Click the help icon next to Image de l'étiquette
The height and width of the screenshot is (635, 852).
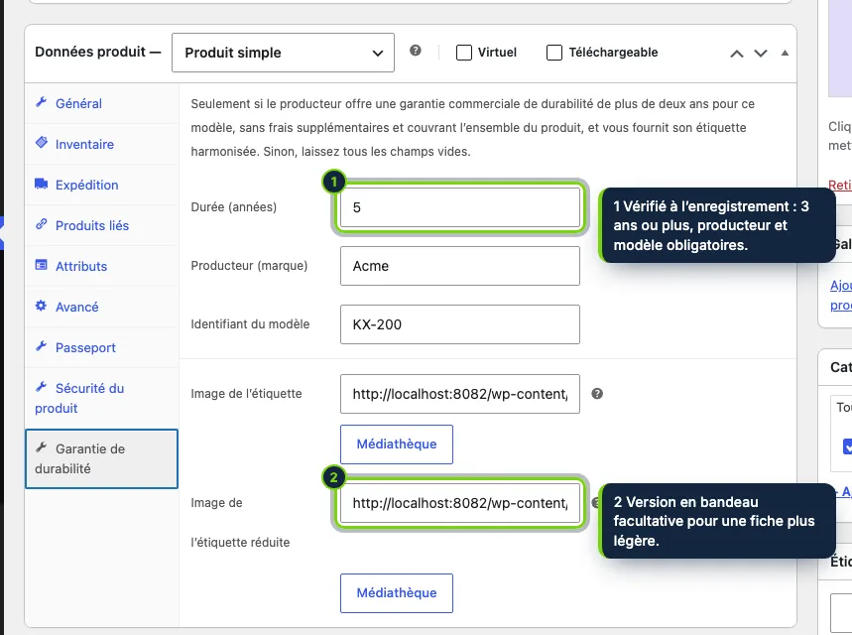tap(597, 394)
